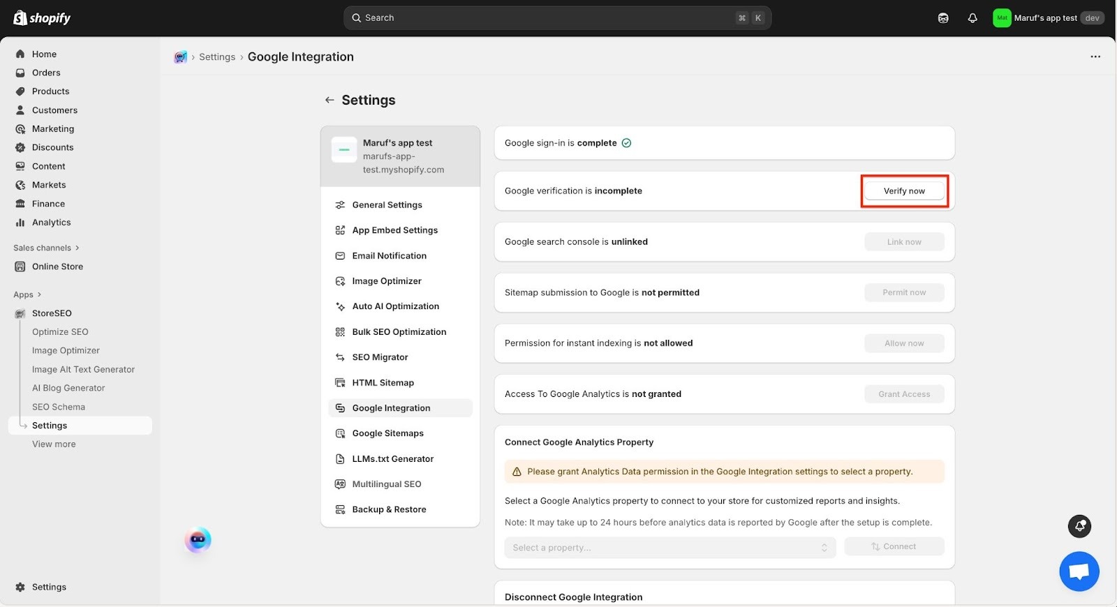1117x607 pixels.
Task: Open the Image Optimizer sidebar sub-item
Action: (66, 351)
